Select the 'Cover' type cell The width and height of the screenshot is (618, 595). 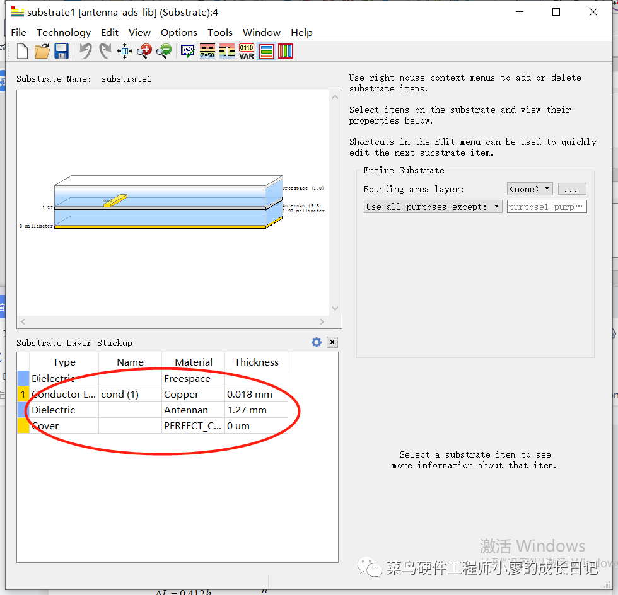pyautogui.click(x=64, y=426)
